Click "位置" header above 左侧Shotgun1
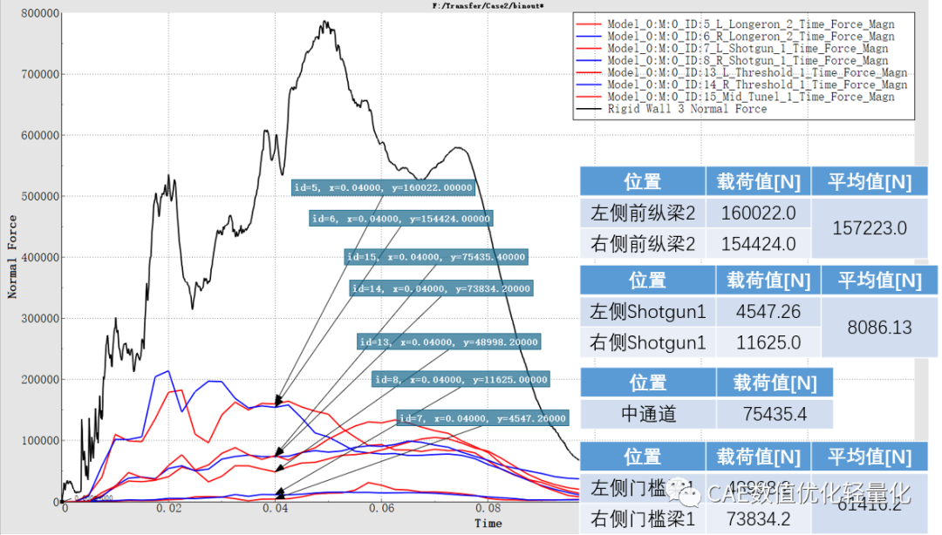942x535 pixels. [647, 281]
